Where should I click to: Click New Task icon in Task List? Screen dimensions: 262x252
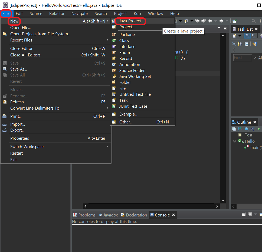pyautogui.click(x=234, y=36)
